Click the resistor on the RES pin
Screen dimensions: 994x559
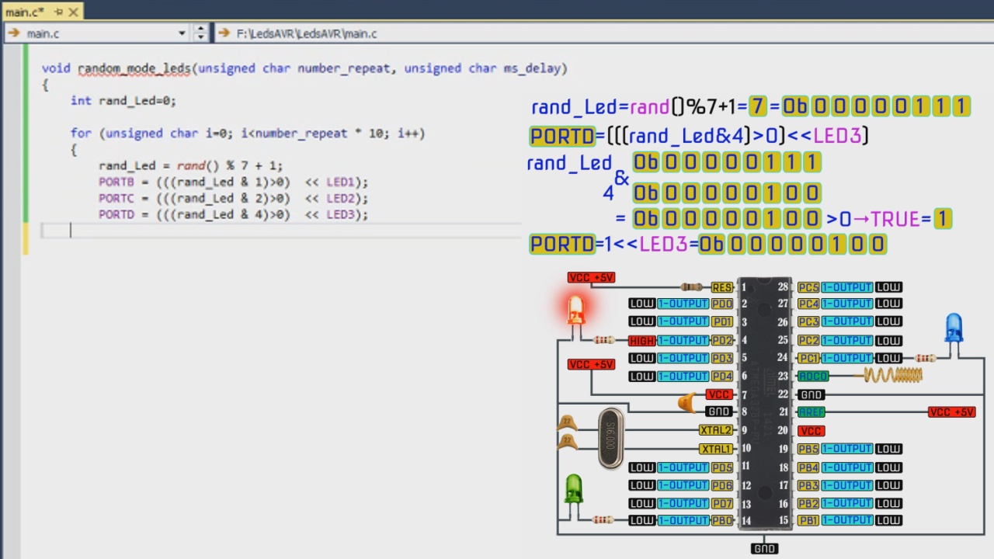point(691,287)
